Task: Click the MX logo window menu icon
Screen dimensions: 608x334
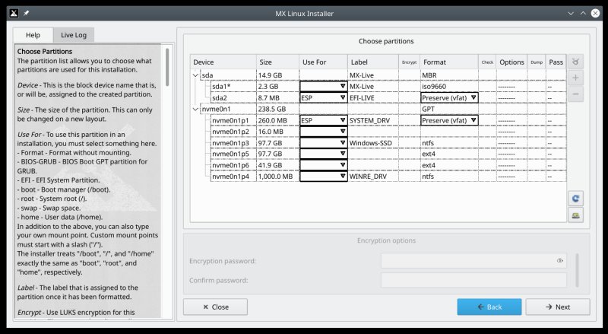Action: click(x=14, y=13)
